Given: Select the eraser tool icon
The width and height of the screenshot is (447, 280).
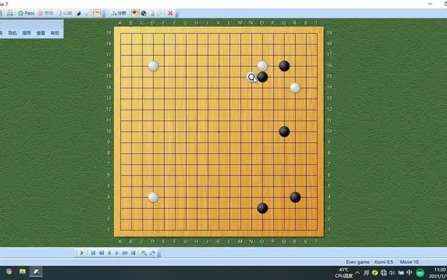Looking at the screenshot, I should (159, 13).
